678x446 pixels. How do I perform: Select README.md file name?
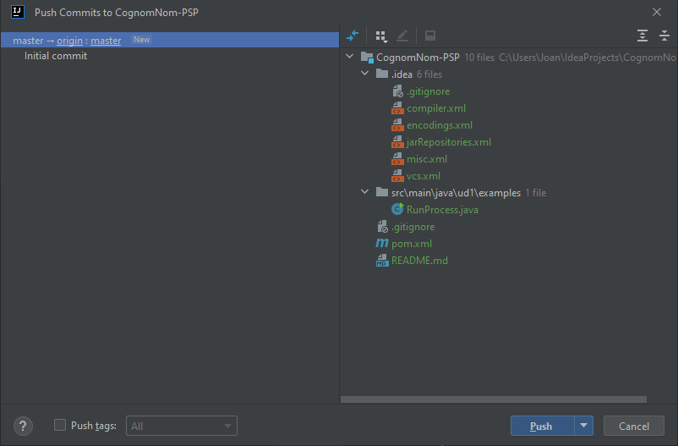coord(420,261)
